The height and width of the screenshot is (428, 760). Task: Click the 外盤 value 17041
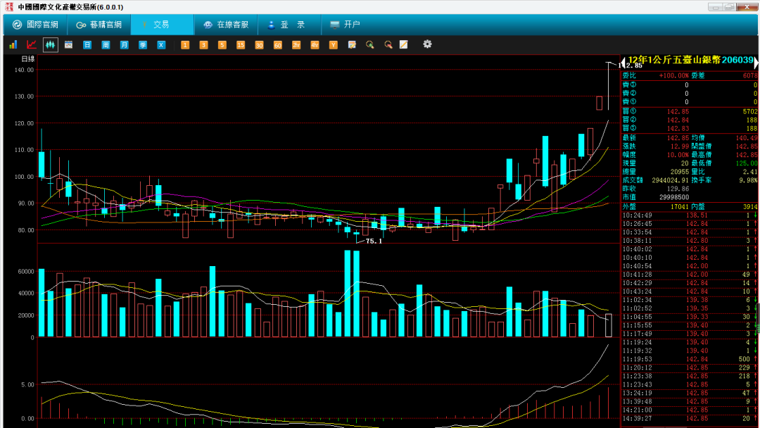point(680,207)
